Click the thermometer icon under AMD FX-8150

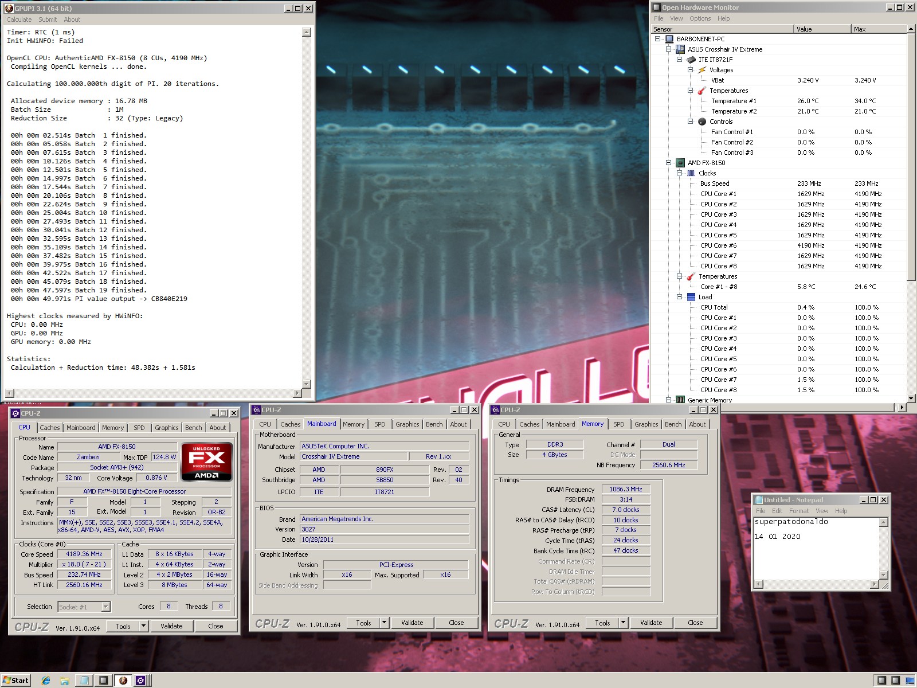click(x=691, y=276)
